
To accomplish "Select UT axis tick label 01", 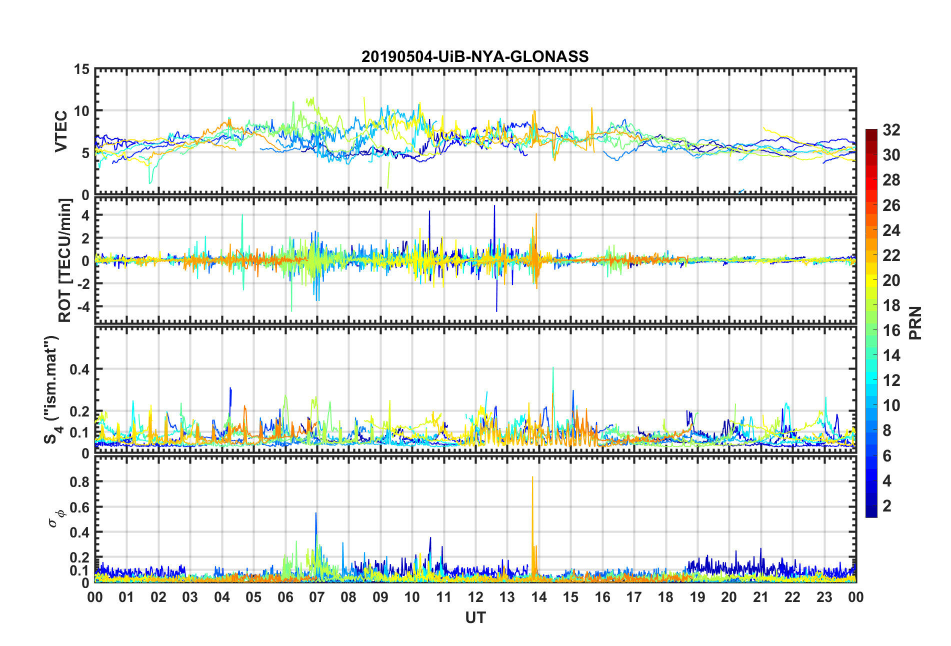I will click(126, 597).
